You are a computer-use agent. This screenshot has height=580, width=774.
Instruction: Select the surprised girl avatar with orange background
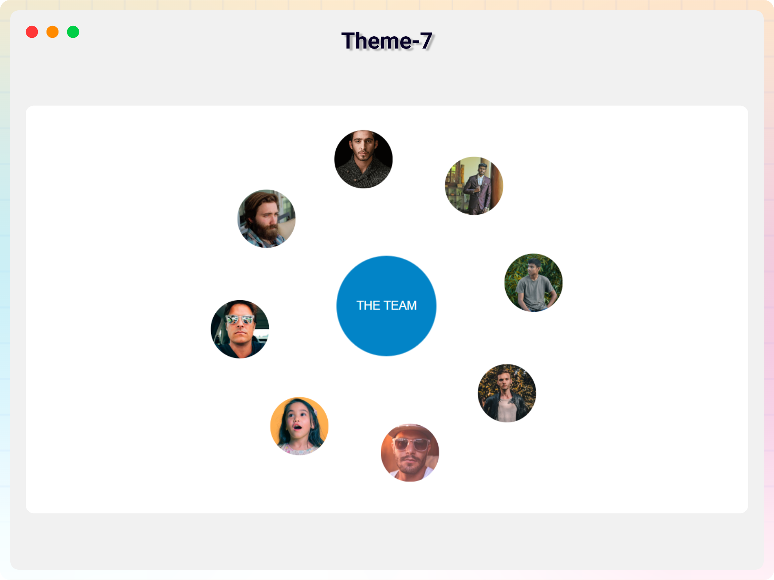[x=299, y=426]
